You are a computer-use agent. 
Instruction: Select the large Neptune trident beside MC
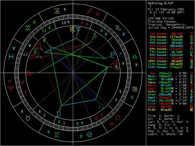(78, 29)
